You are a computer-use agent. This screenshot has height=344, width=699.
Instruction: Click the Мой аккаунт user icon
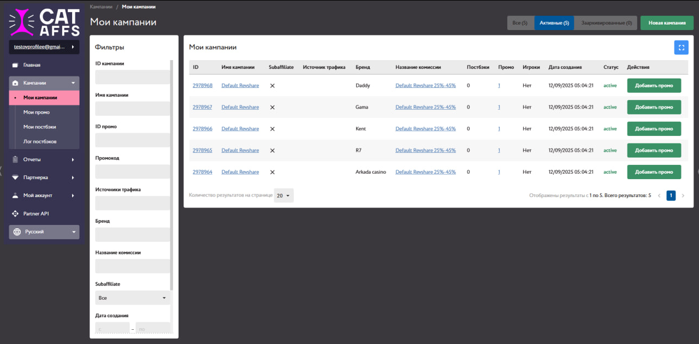coord(15,195)
